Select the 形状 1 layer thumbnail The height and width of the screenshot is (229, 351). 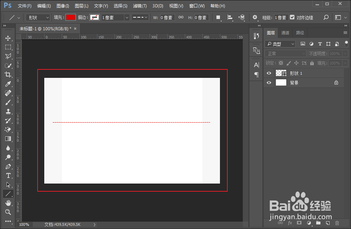point(281,73)
